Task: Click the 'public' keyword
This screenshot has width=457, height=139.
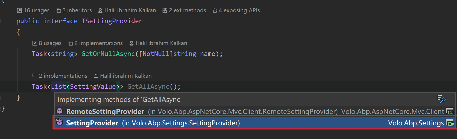Action: [28, 21]
